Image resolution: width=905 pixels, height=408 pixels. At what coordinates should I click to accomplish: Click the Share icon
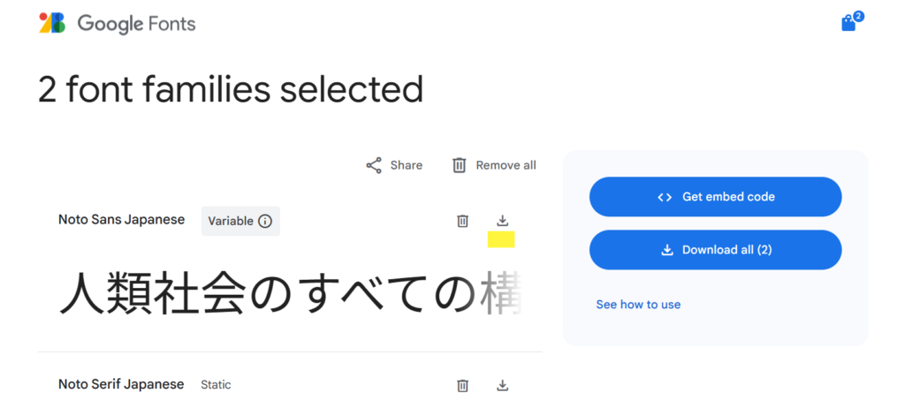click(x=374, y=166)
